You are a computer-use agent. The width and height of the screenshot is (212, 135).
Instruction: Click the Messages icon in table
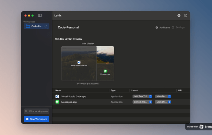tap(57, 102)
